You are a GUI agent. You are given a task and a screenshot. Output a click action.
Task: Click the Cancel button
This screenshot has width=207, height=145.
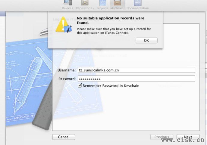(64, 137)
